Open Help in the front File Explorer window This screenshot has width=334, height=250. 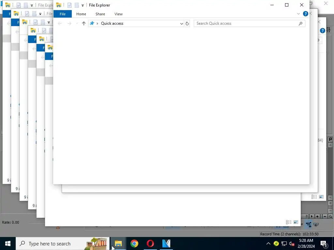(x=305, y=14)
